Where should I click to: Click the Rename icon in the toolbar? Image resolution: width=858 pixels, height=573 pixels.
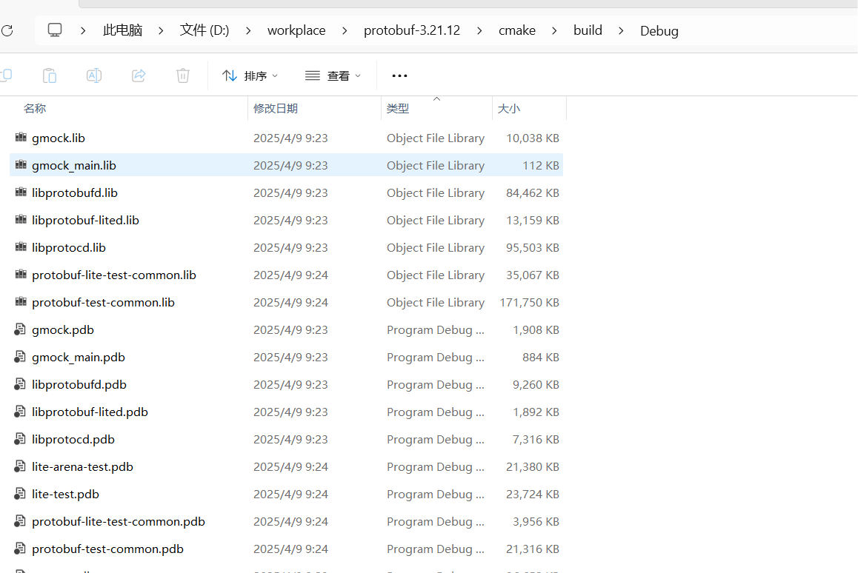click(93, 75)
